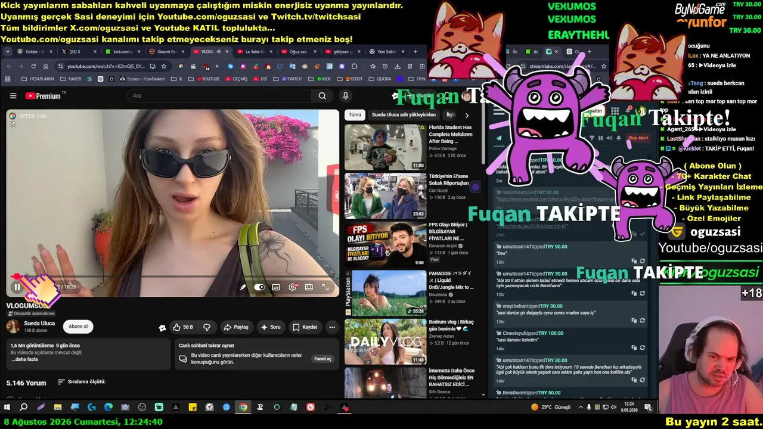Open the QUORA bookmarks folder

point(380,79)
